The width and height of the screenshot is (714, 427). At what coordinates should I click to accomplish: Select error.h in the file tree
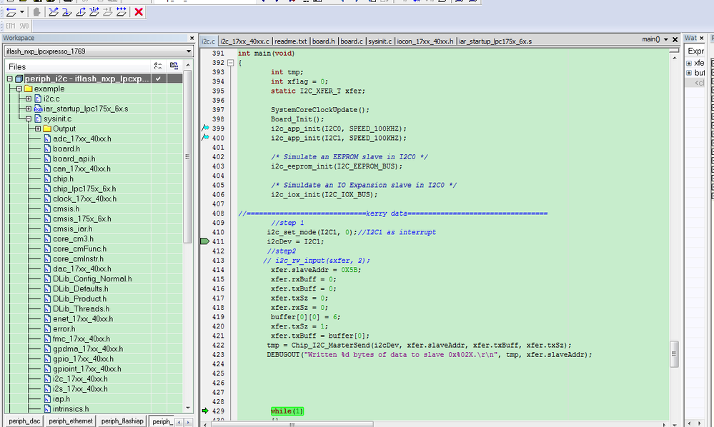[x=64, y=328]
